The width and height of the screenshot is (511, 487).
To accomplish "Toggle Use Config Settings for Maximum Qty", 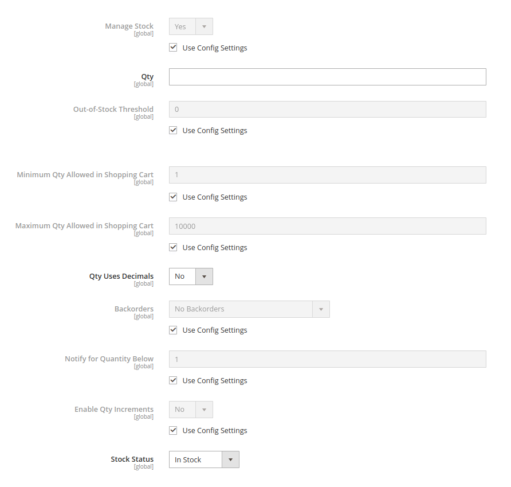I will [x=173, y=247].
